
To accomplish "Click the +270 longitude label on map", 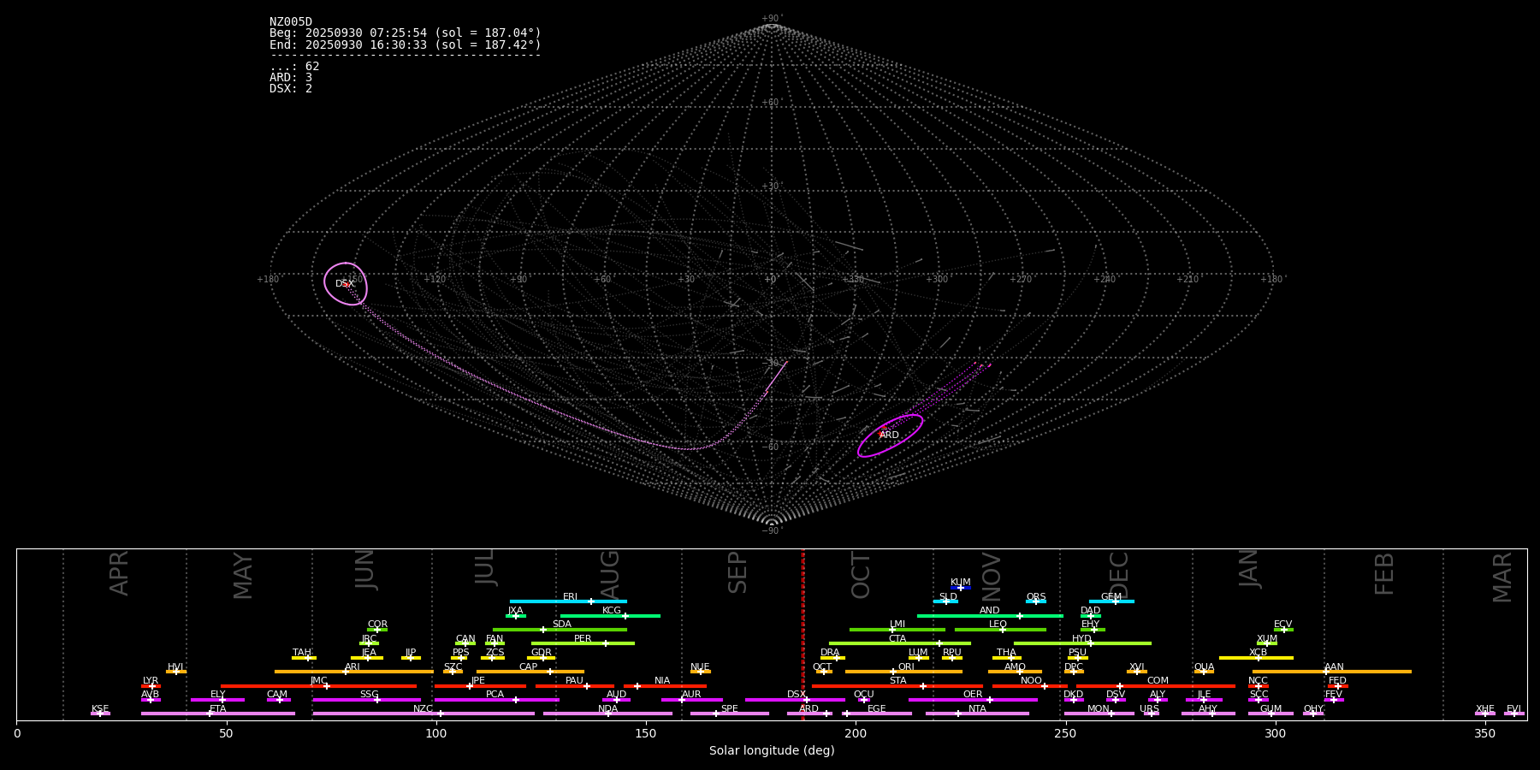I will 1021,279.
